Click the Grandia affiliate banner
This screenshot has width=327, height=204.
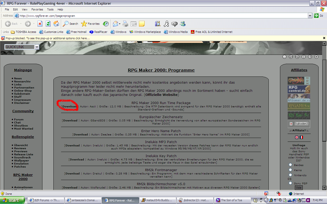click(x=299, y=81)
